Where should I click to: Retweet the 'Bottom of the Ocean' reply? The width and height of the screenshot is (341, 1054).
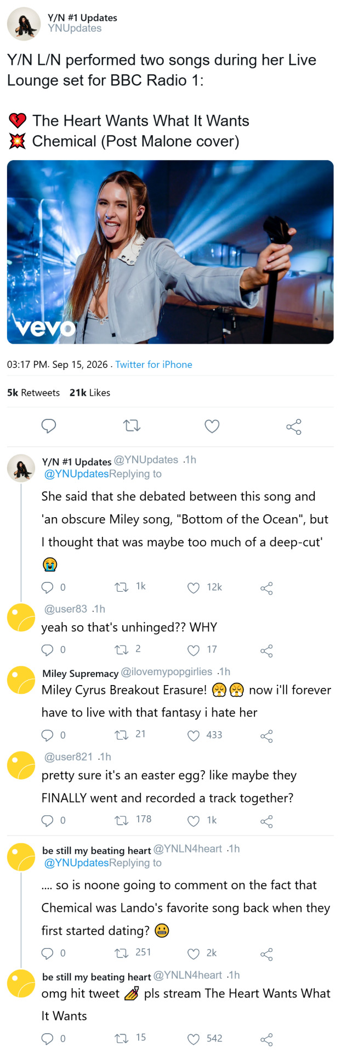click(121, 587)
